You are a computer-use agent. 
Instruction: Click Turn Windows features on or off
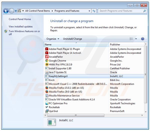tap(24, 33)
